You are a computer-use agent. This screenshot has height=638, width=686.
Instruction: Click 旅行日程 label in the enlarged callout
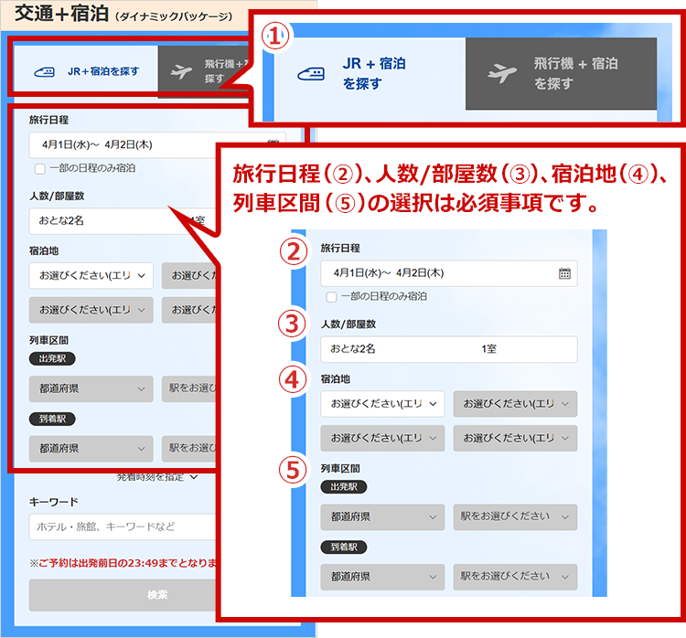[340, 248]
